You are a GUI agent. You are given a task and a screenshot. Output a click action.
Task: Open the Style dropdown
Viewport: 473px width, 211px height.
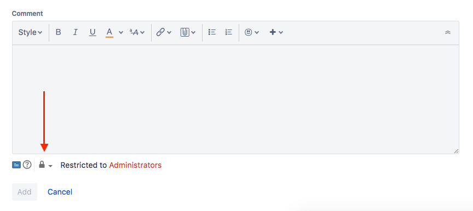point(30,32)
